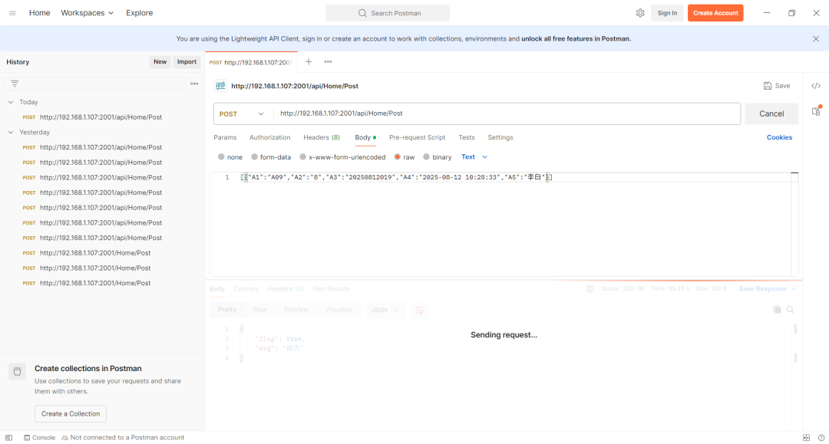Image resolution: width=829 pixels, height=444 pixels.
Task: Open the settings gear icon
Action: (640, 13)
